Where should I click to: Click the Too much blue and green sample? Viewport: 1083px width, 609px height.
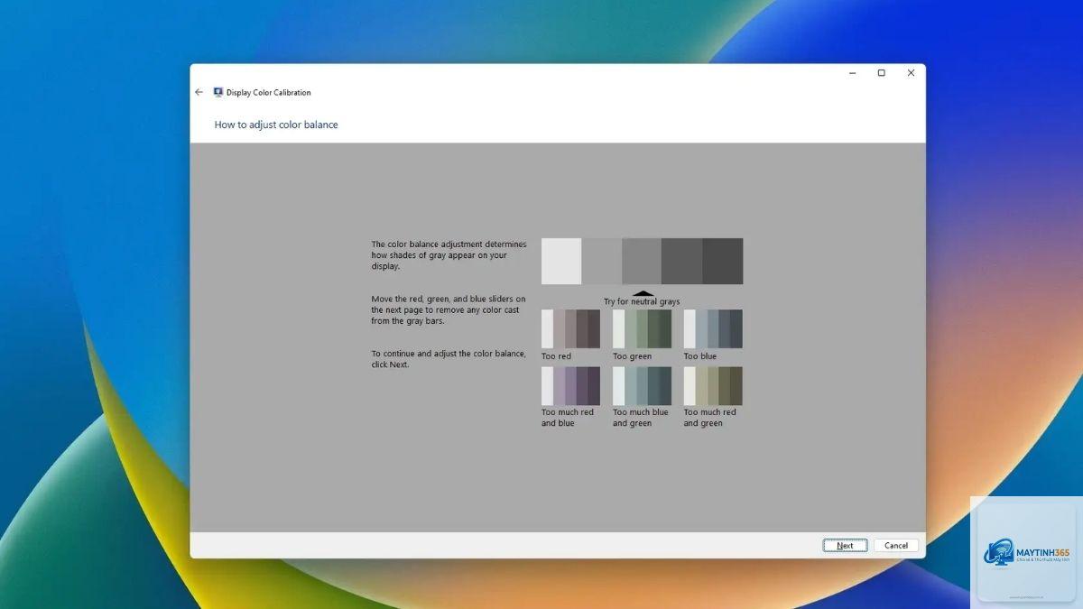[x=642, y=386]
